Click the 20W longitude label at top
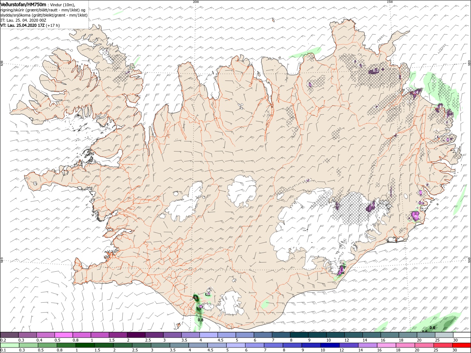 196,2
